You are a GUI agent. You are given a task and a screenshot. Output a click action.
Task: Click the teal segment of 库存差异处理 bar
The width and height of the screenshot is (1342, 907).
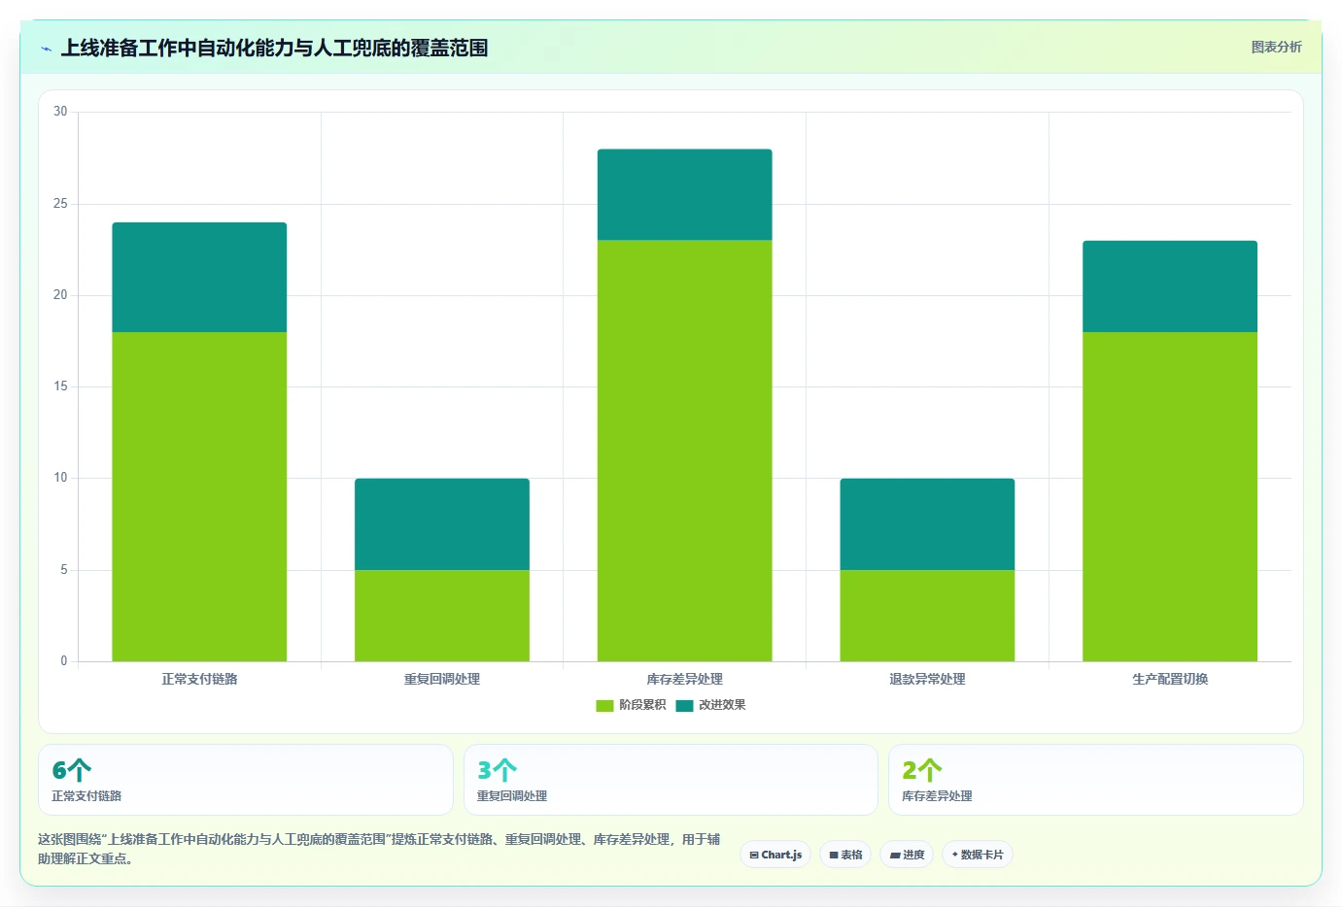(685, 195)
